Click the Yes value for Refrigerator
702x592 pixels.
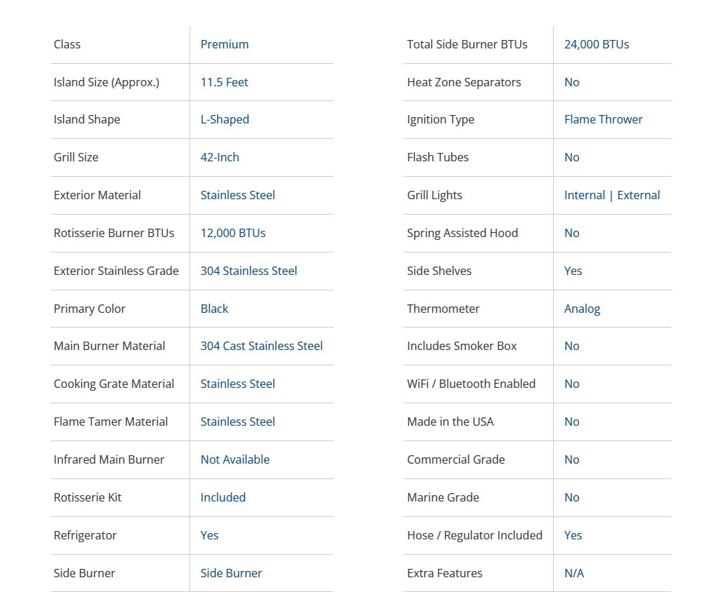[209, 535]
